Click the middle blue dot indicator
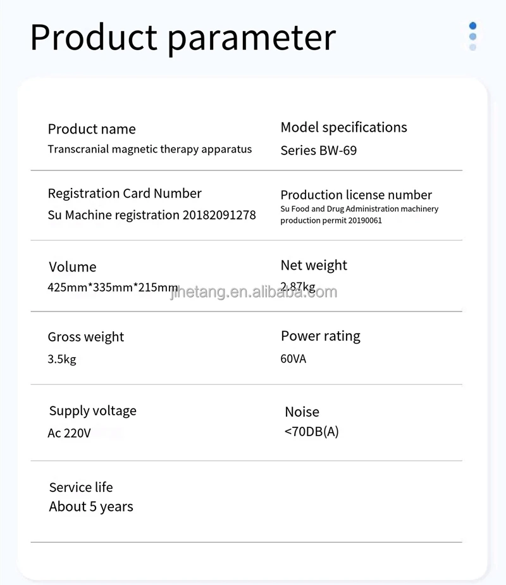The width and height of the screenshot is (506, 585). coord(472,37)
